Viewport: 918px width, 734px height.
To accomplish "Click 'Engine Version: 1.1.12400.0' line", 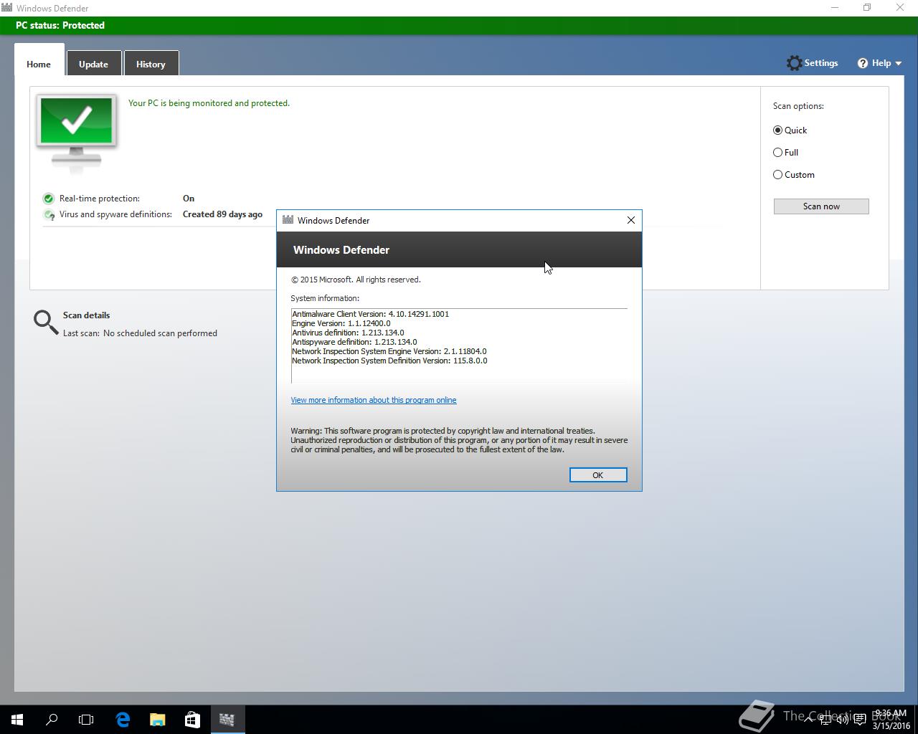I will pos(341,323).
